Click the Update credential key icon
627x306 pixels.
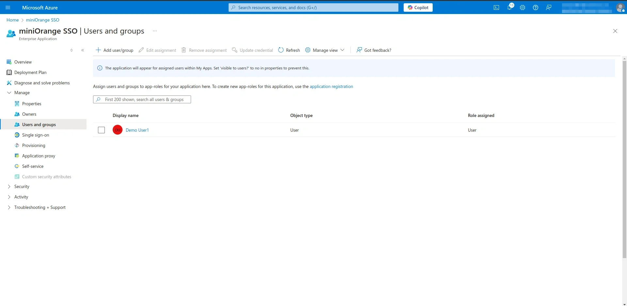235,50
